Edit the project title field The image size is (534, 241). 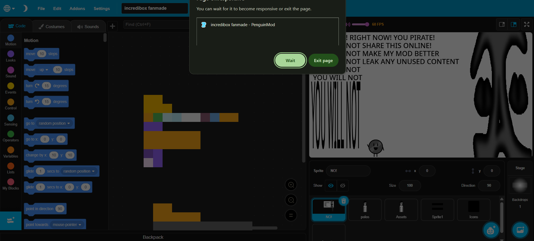pos(155,8)
